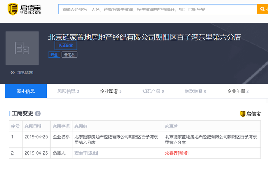The width and height of the screenshot is (268, 170).
Task: Click the Qixin.com shield logo
Action: tap(13, 9)
